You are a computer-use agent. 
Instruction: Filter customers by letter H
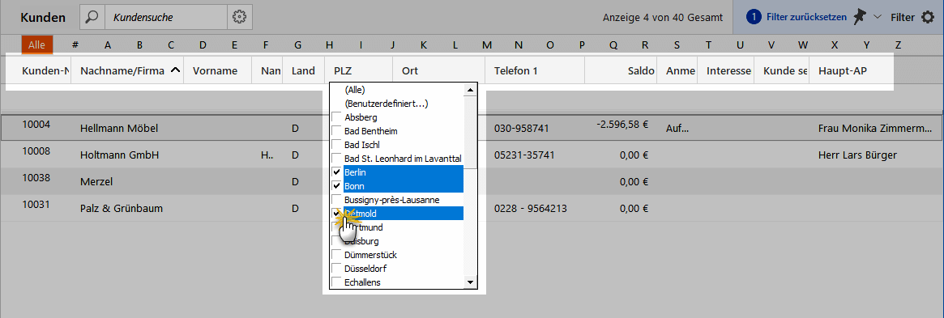[x=329, y=45]
